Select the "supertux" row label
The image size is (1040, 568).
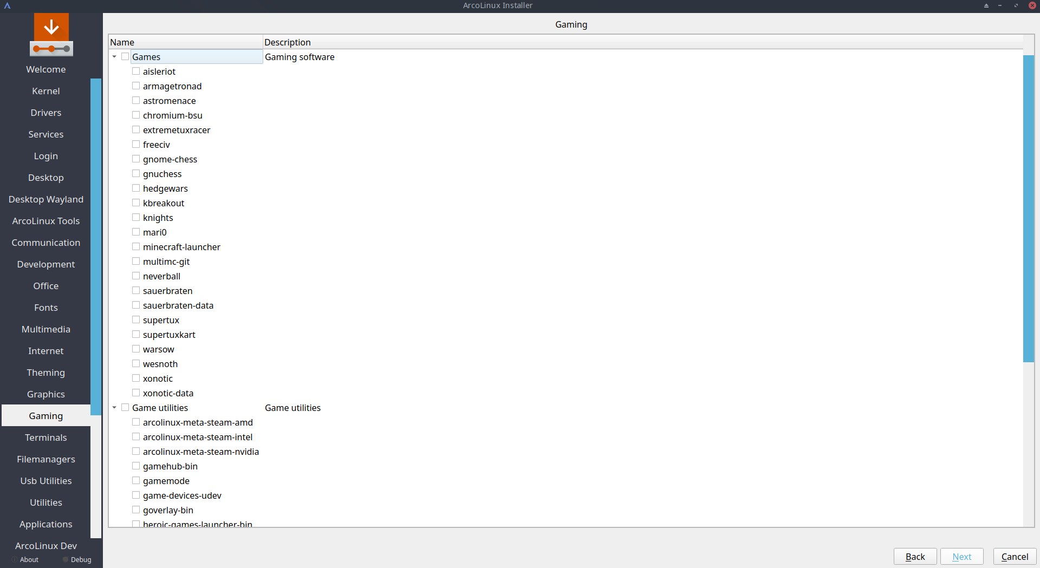click(x=161, y=320)
